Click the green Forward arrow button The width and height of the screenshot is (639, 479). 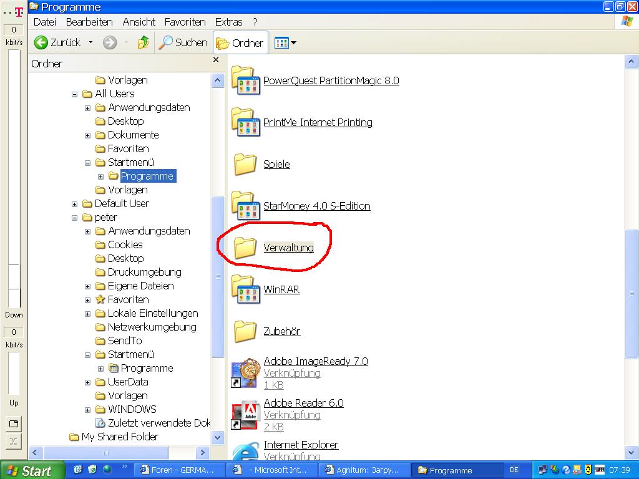point(110,42)
